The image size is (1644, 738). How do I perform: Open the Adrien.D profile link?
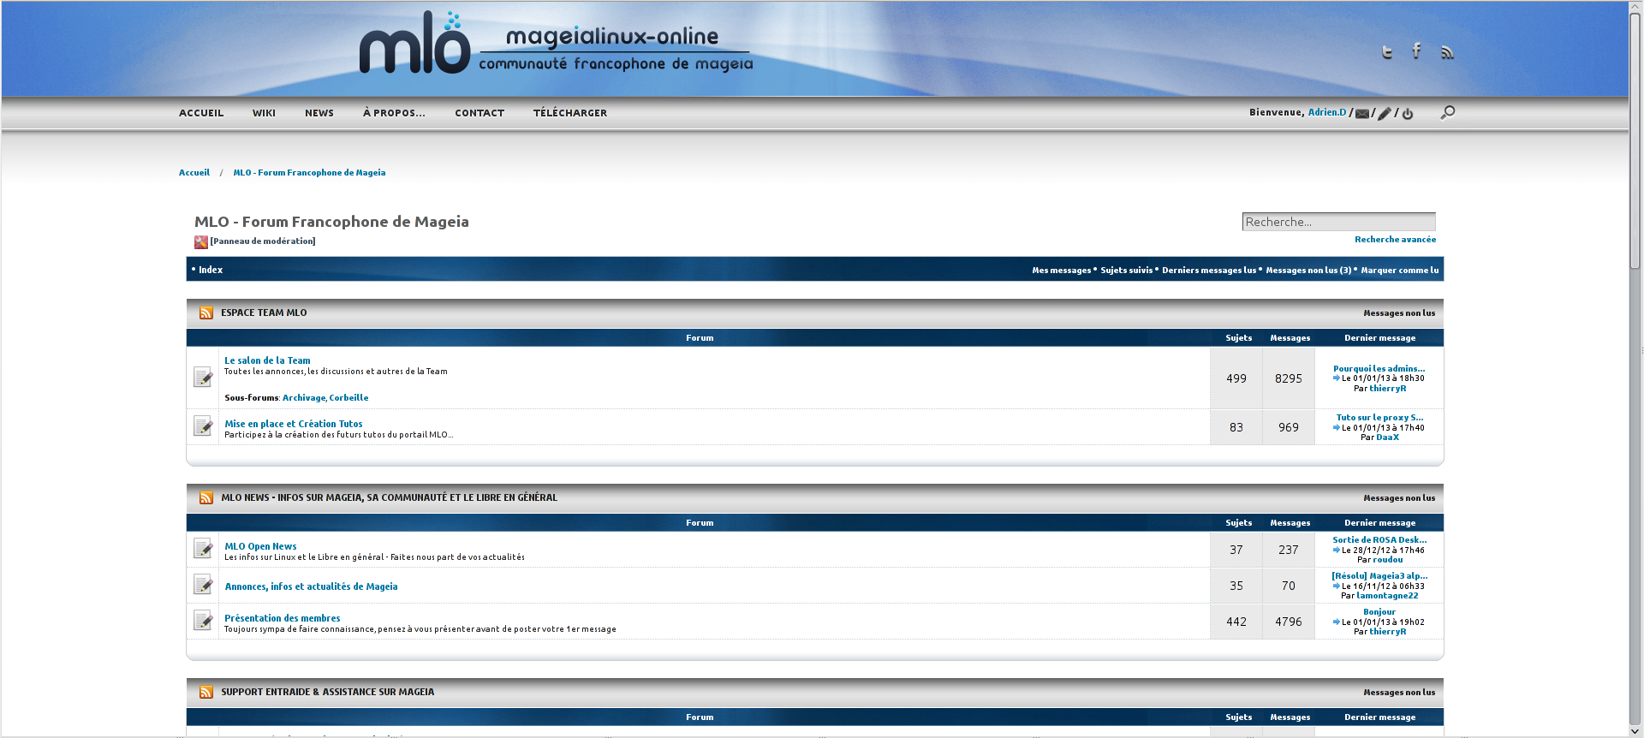[1327, 112]
